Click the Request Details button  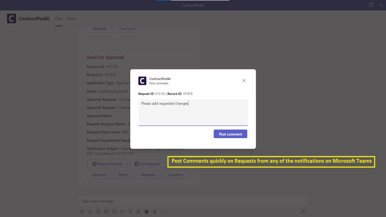[107, 164]
